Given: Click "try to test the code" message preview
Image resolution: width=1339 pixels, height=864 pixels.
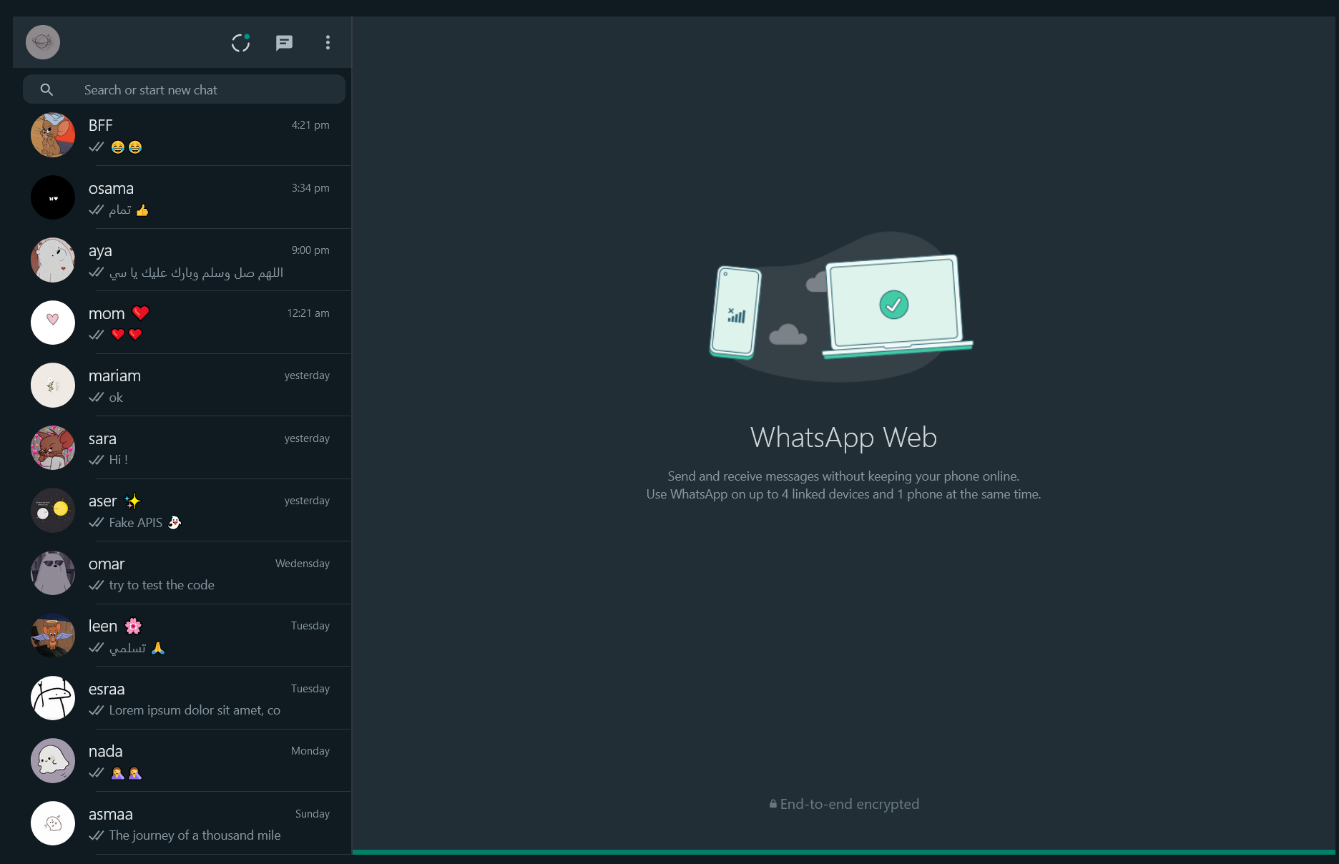Looking at the screenshot, I should [x=162, y=585].
